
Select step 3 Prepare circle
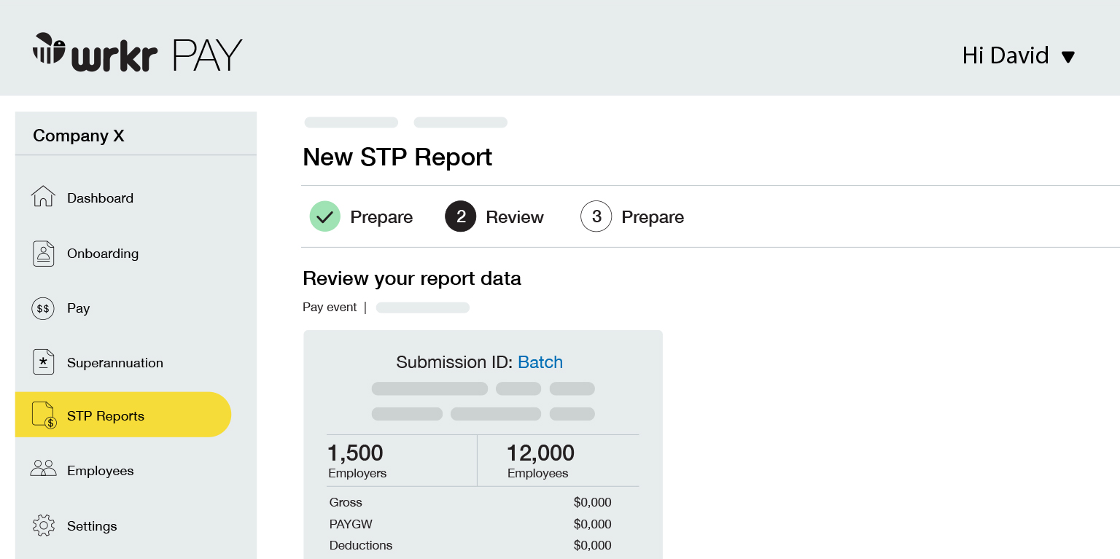tap(596, 216)
